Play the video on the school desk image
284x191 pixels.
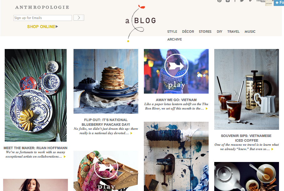106,167
